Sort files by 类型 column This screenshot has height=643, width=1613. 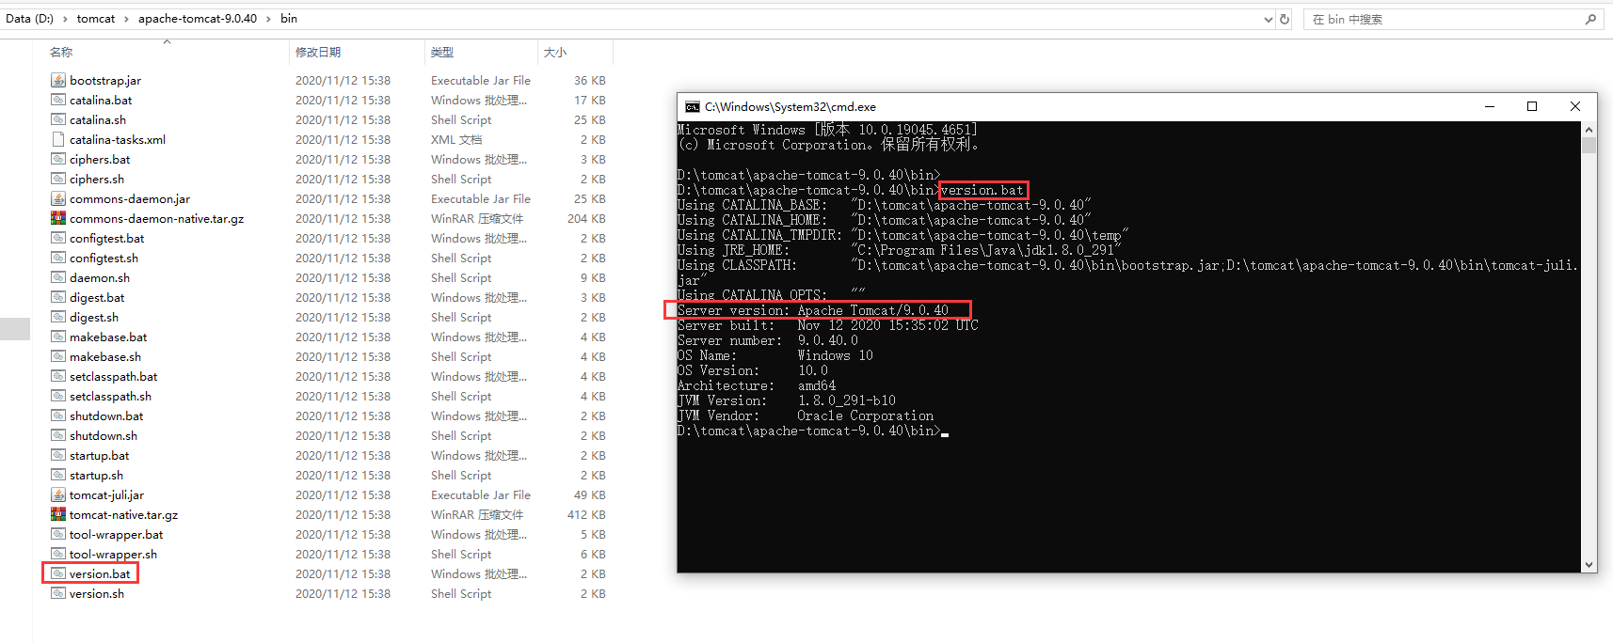(442, 53)
